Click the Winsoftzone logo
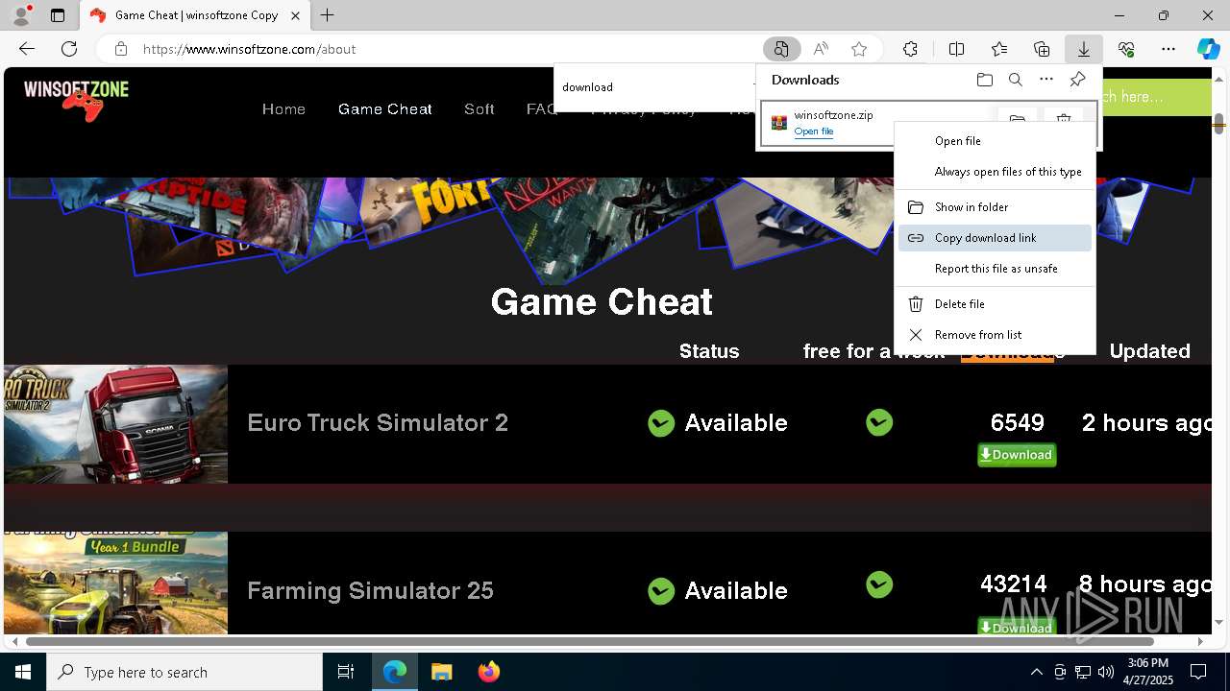This screenshot has height=691, width=1230. click(x=77, y=100)
